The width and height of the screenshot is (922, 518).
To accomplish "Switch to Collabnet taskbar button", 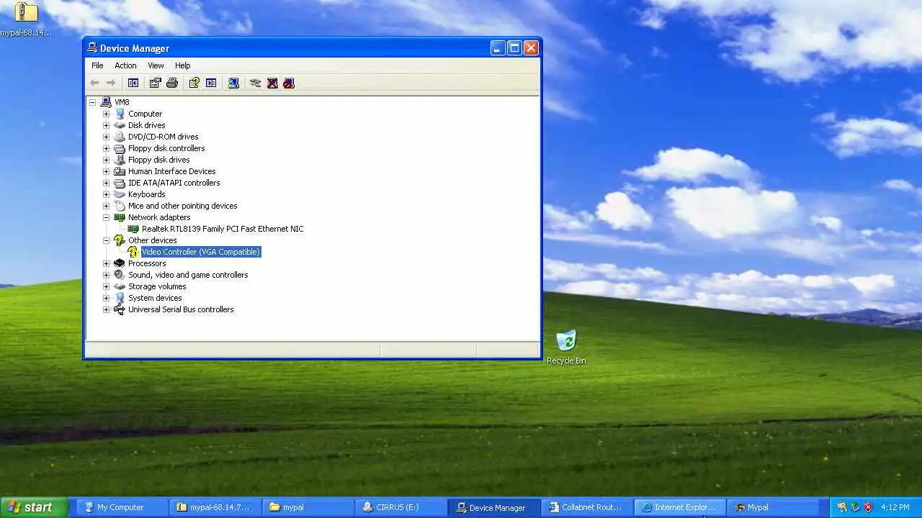I will (x=587, y=507).
